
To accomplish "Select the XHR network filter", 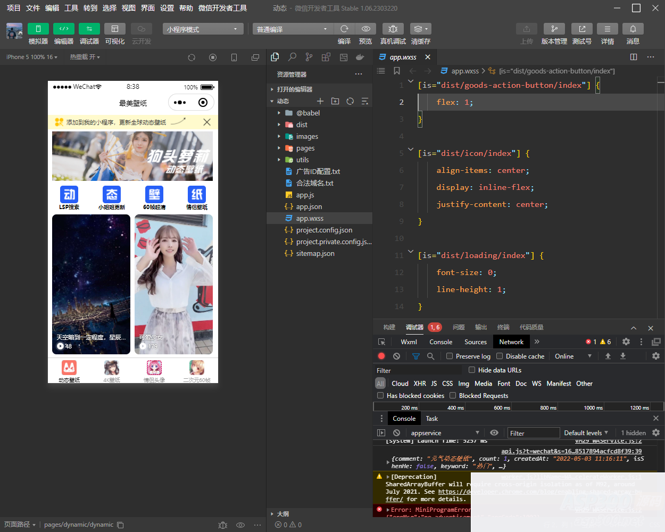I will tap(420, 383).
